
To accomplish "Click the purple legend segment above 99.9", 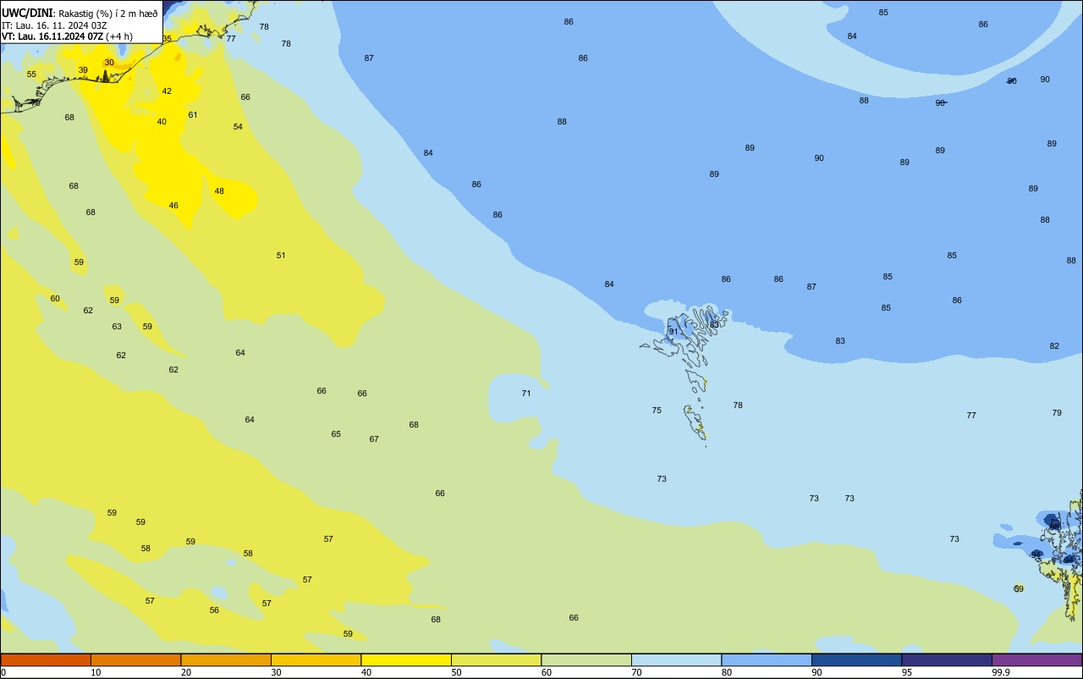I will click(x=1036, y=660).
